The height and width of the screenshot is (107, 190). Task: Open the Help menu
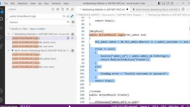click(x=66, y=3)
